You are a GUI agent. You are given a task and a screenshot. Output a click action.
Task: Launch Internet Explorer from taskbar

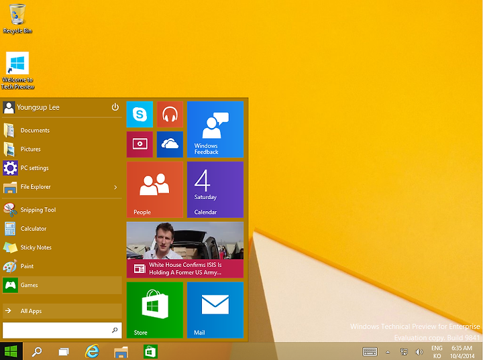(x=92, y=351)
